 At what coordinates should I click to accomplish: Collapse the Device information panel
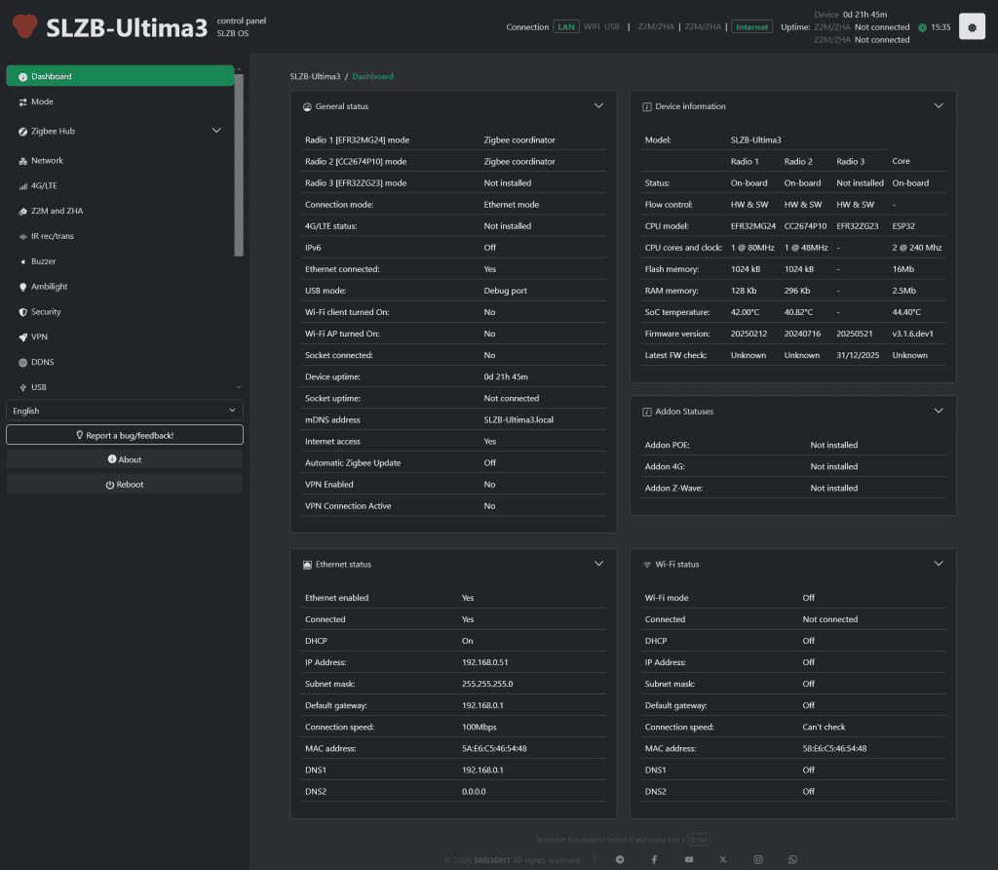click(939, 105)
